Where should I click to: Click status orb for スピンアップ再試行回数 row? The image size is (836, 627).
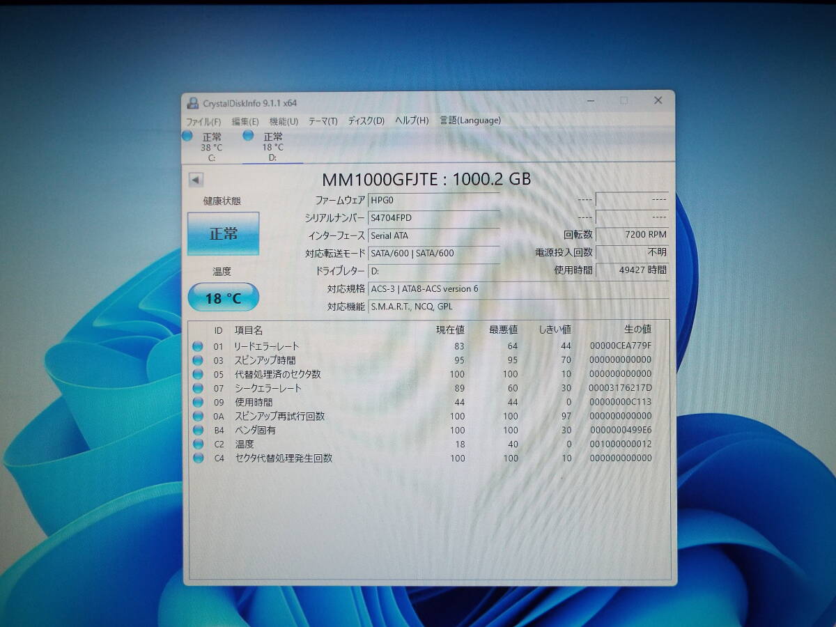click(x=198, y=416)
